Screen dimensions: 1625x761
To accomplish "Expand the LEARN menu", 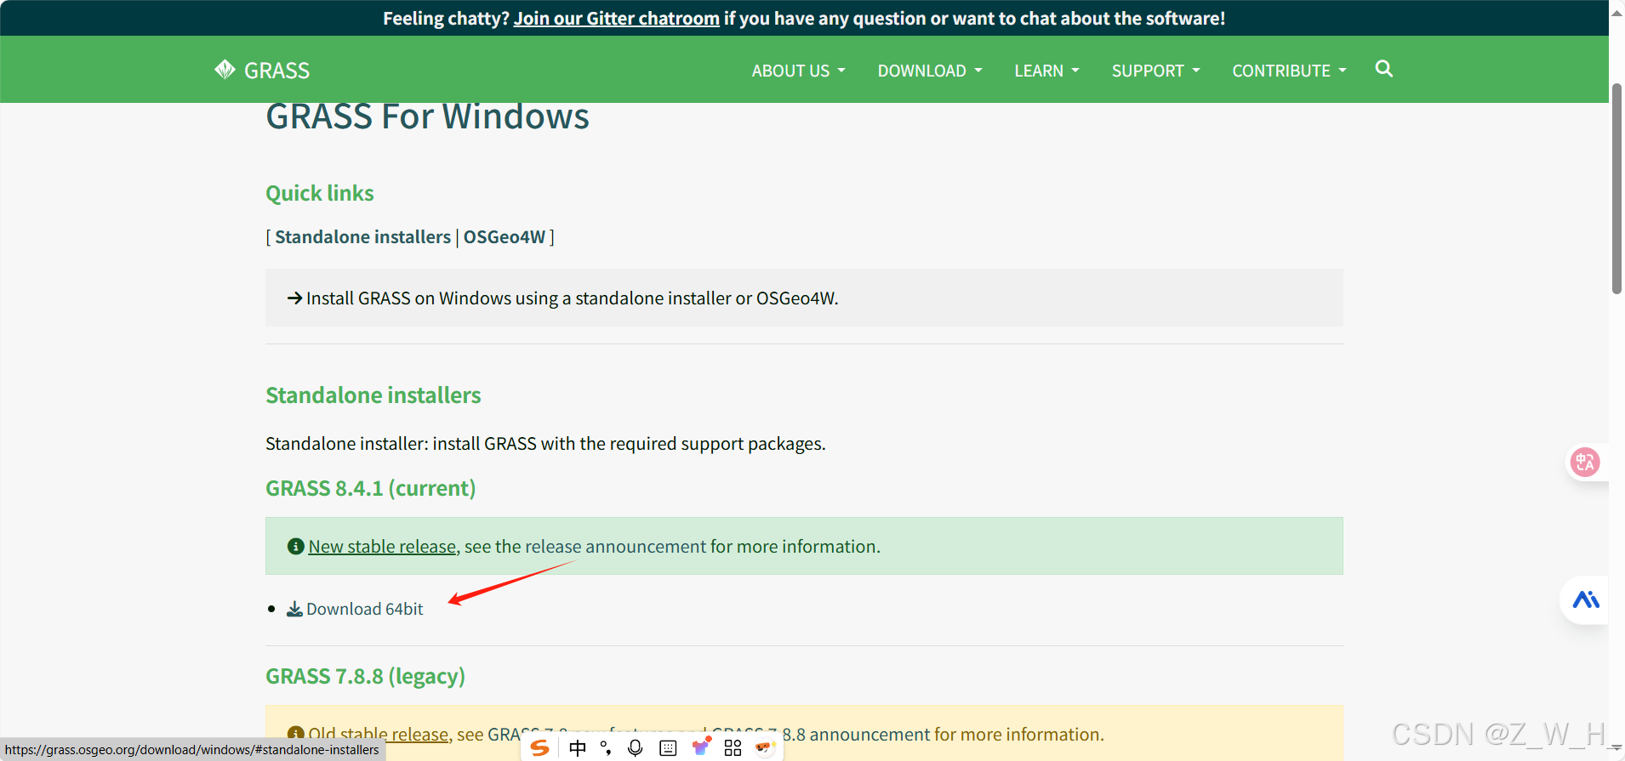I will [x=1046, y=71].
